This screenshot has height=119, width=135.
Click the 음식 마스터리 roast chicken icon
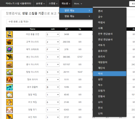pos(10,65)
